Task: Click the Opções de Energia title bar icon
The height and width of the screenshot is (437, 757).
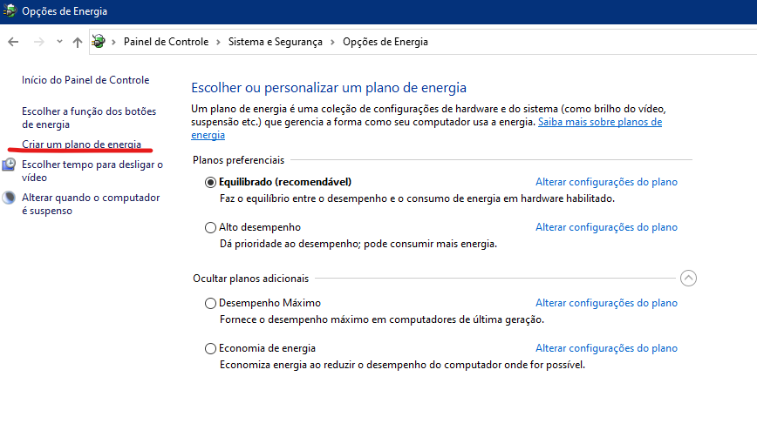Action: pos(10,10)
